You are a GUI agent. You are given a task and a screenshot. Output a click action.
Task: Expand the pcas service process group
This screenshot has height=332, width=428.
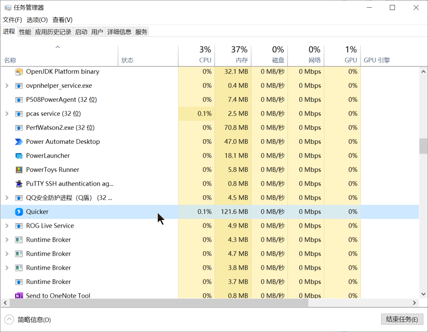point(7,114)
